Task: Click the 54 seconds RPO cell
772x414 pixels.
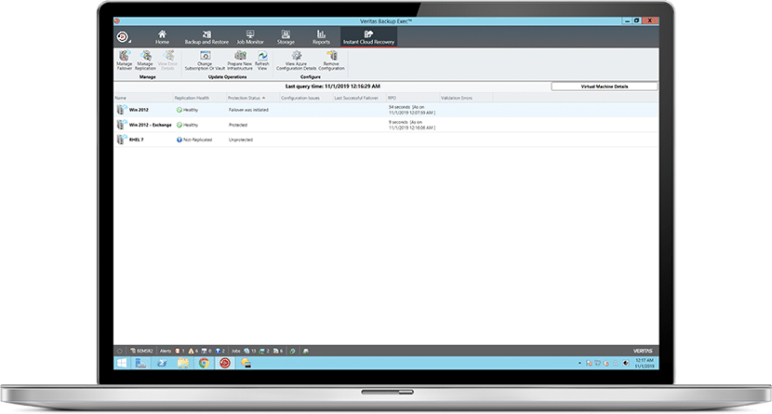Action: (x=412, y=110)
